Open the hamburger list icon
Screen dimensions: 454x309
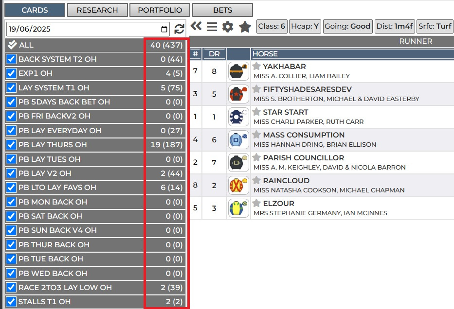(212, 27)
